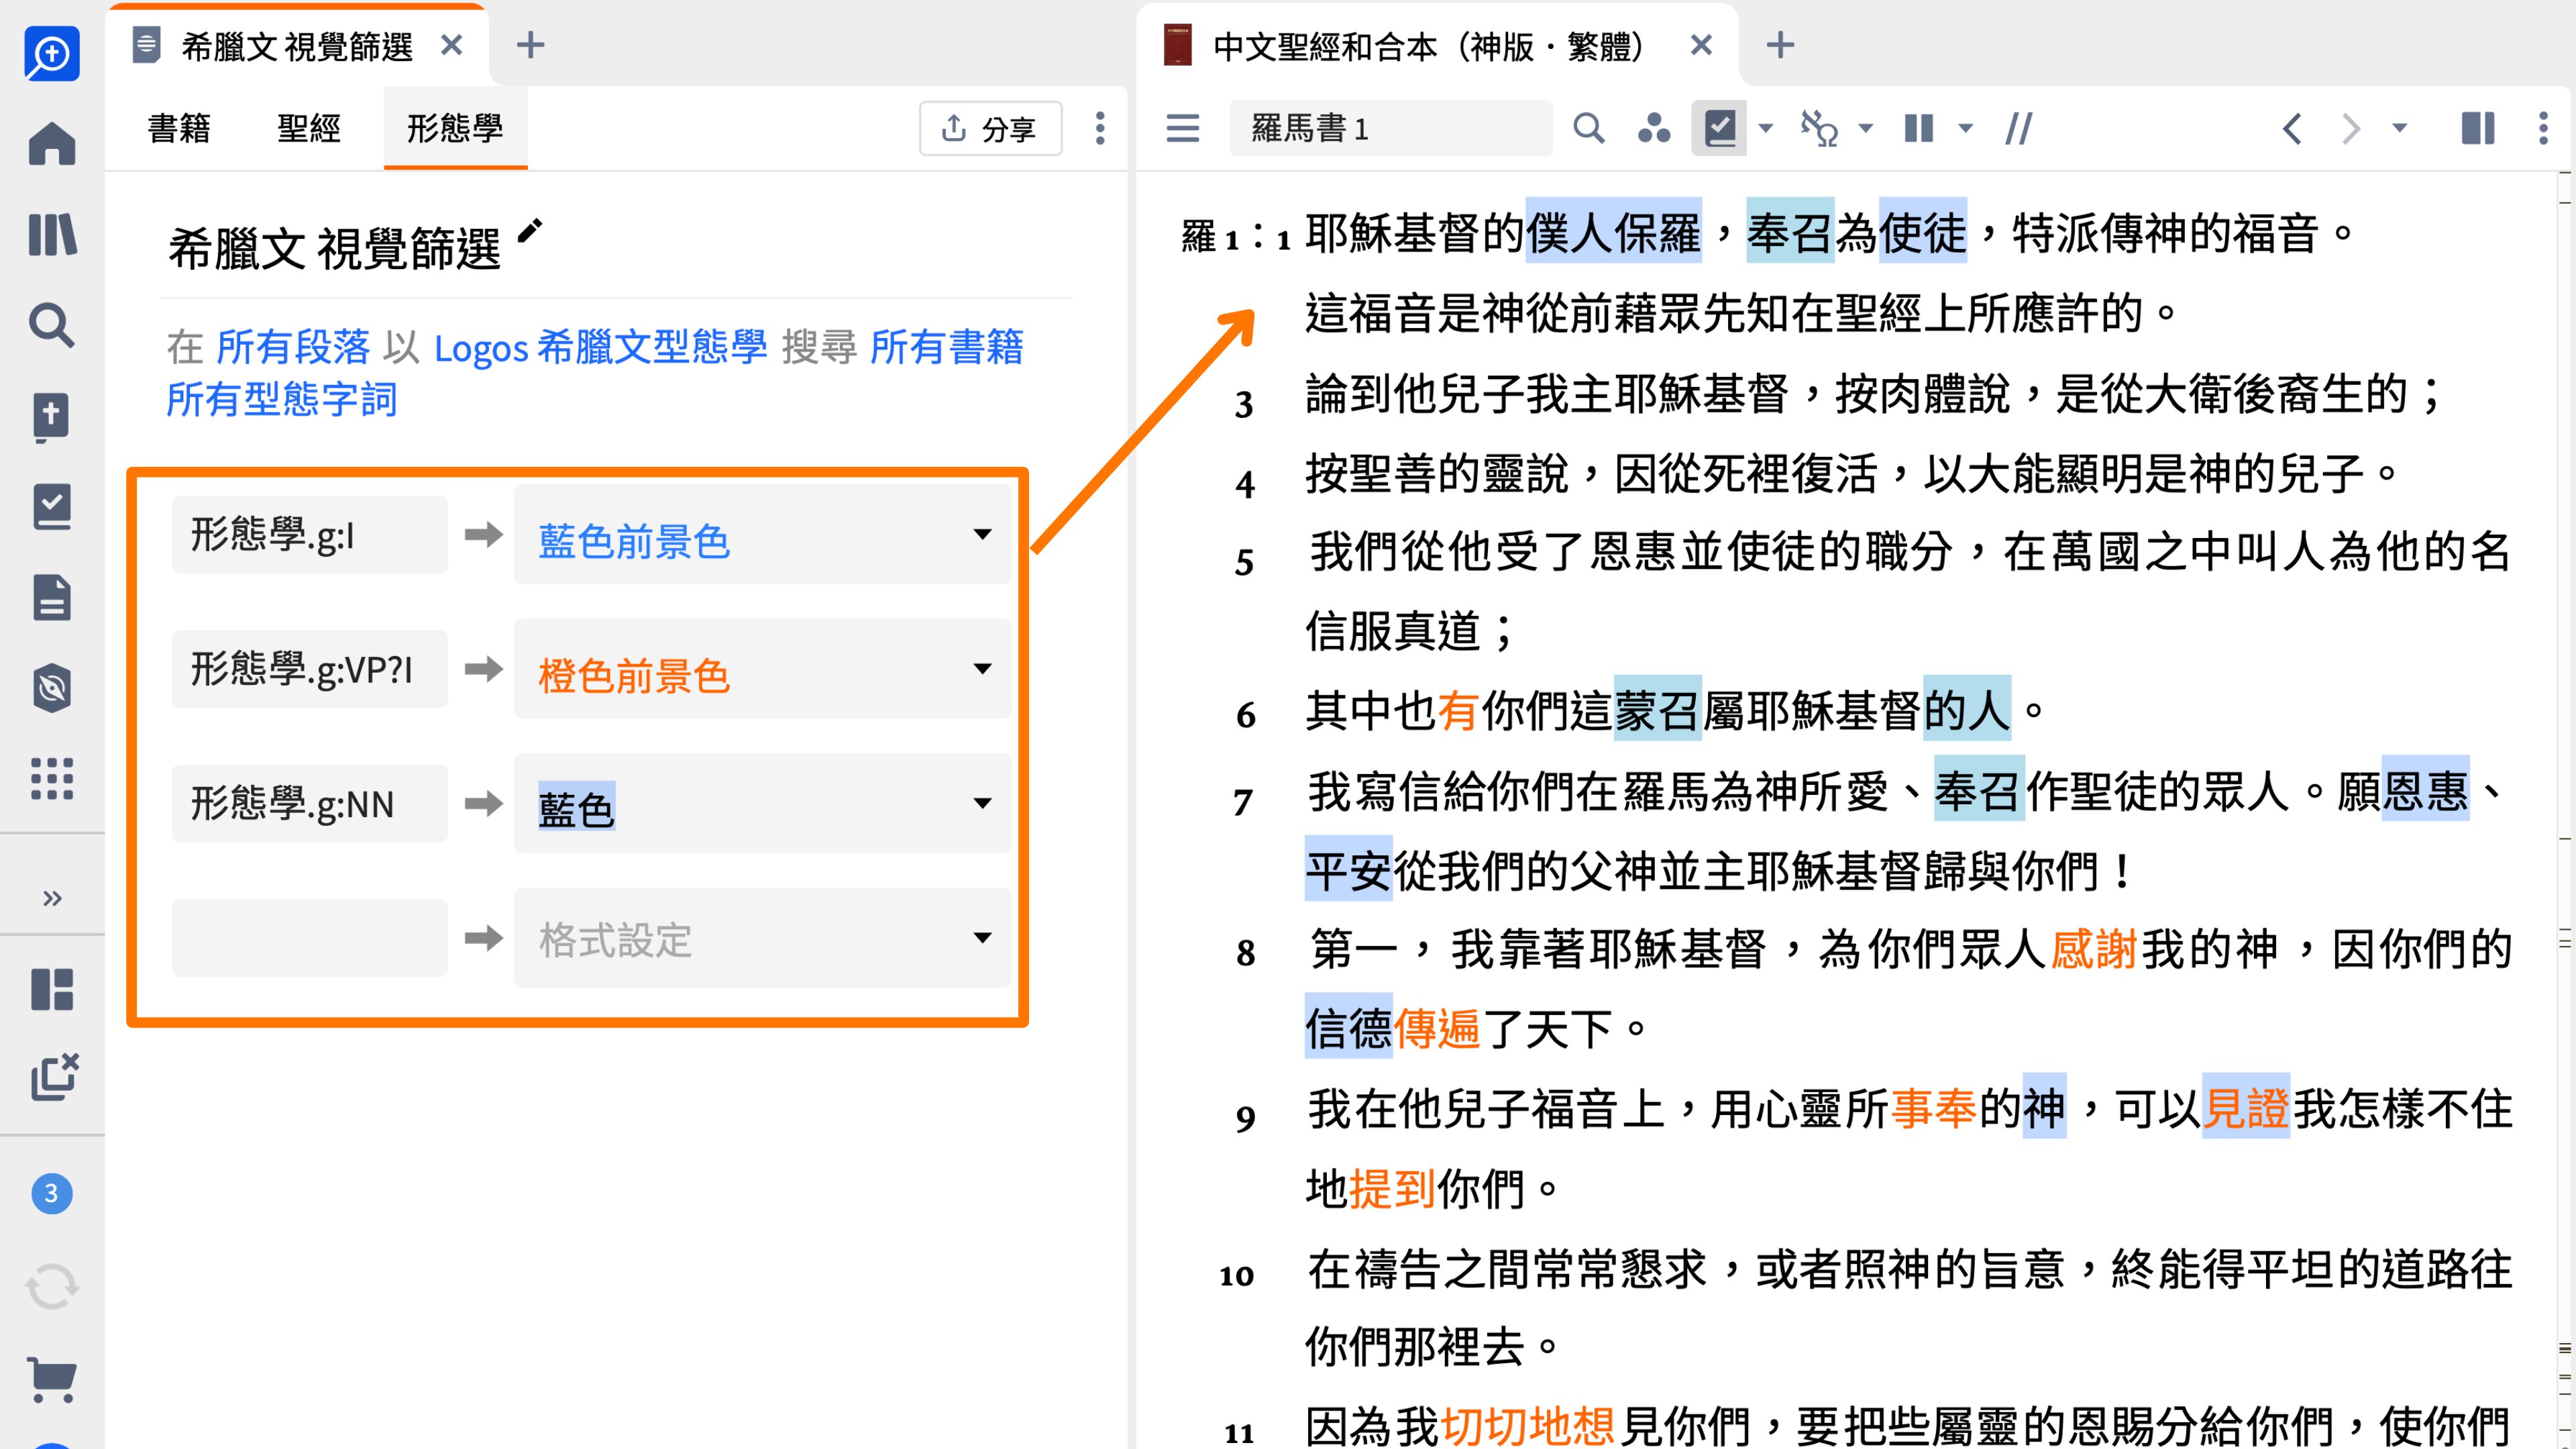The width and height of the screenshot is (2576, 1449).
Task: Open the shopping cart store icon
Action: coord(52,1380)
